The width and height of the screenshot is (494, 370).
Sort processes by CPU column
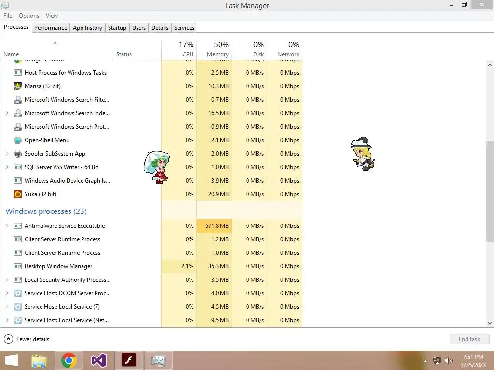(x=179, y=50)
